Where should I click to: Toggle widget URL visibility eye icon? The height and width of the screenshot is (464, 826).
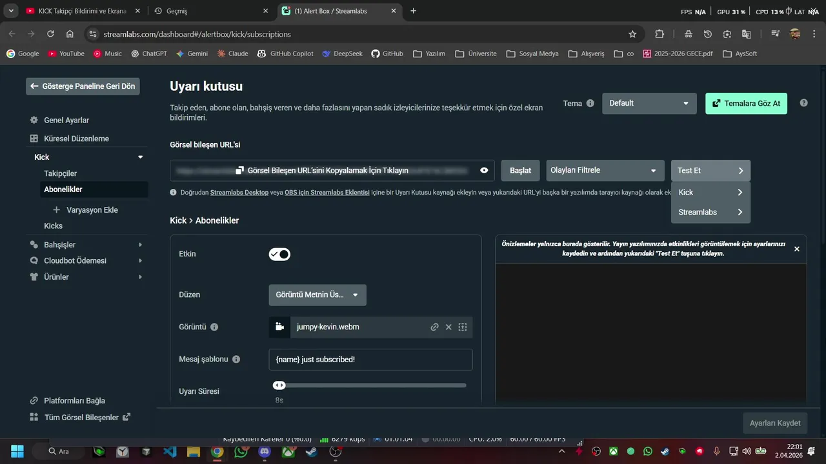pos(484,170)
